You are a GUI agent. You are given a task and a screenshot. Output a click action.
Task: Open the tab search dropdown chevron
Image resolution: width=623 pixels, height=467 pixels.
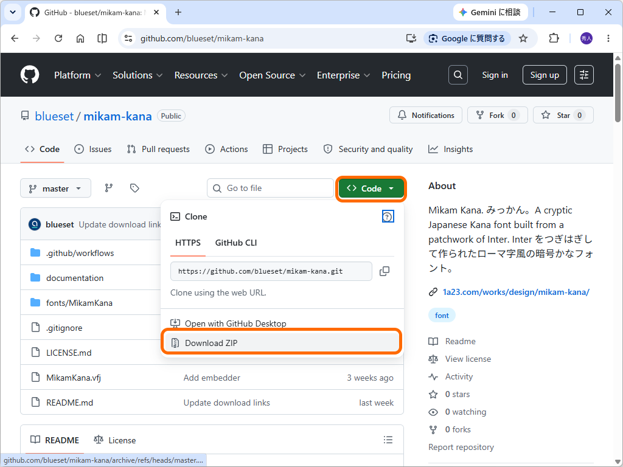pos(13,12)
